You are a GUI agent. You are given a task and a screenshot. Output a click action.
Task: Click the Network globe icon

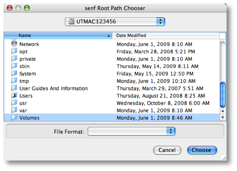[x=14, y=44]
